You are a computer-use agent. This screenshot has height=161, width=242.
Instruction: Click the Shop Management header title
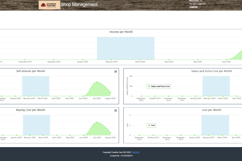point(79,4)
